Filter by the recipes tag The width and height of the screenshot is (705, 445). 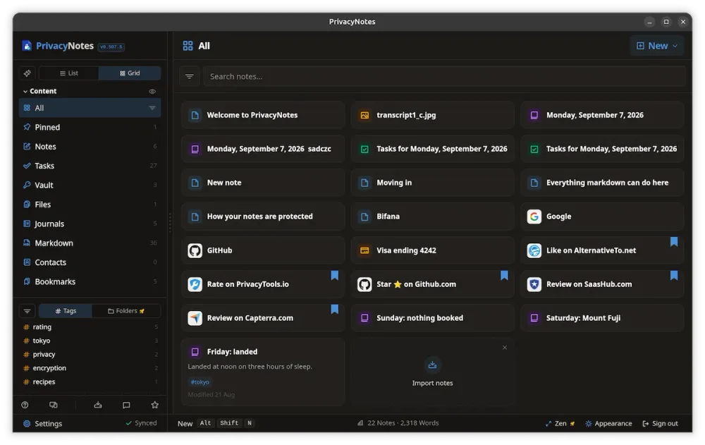click(x=90, y=382)
